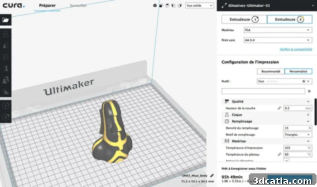Select the Scale tool in left toolbar
The height and width of the screenshot is (187, 317).
5,45
